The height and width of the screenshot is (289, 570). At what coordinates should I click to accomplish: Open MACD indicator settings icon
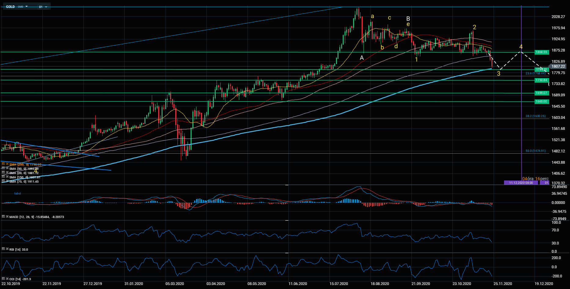click(x=3, y=216)
